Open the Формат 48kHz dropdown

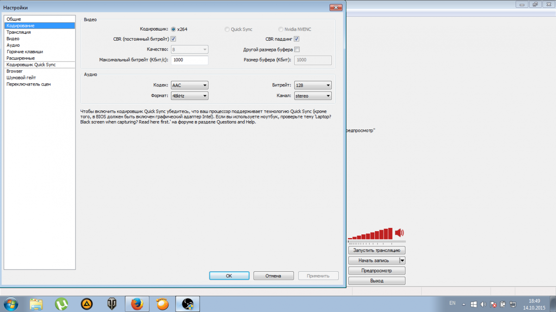pos(190,96)
